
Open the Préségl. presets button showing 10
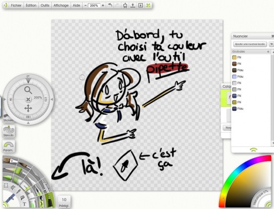click(x=64, y=202)
